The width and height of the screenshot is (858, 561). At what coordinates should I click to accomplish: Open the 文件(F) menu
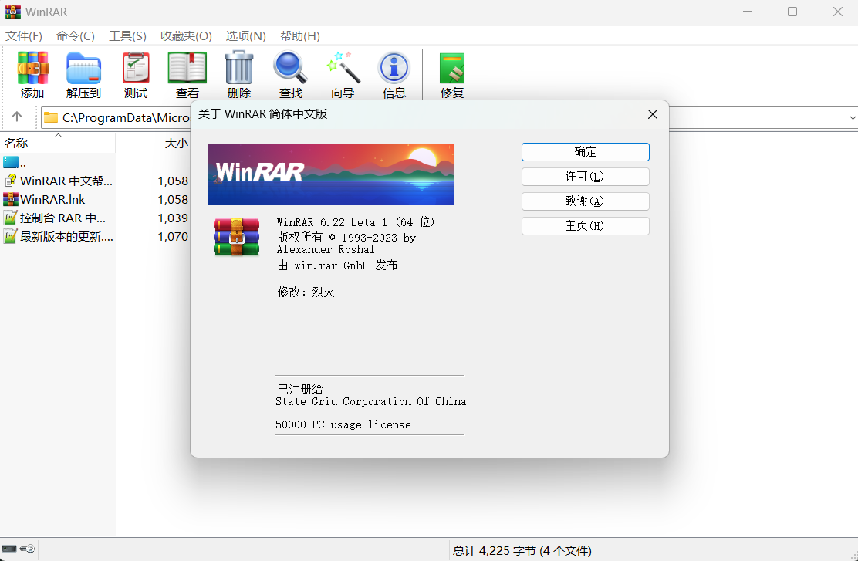coord(24,36)
